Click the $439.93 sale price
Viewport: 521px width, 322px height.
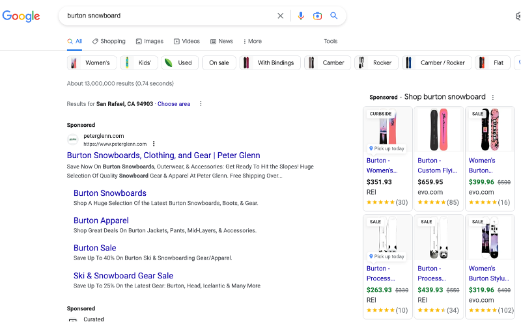pyautogui.click(x=430, y=290)
